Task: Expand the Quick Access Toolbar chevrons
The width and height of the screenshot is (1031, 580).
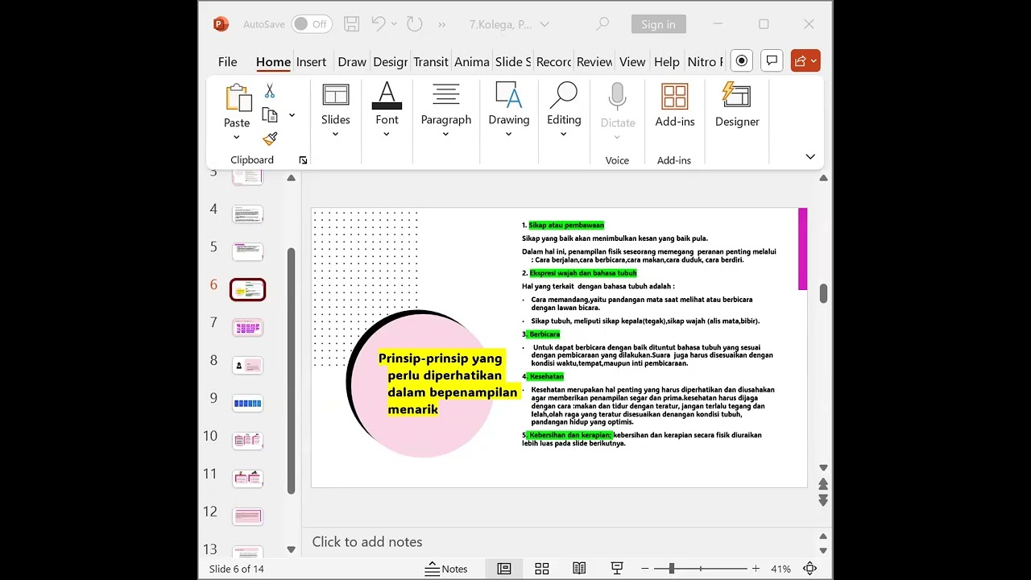Action: [442, 24]
